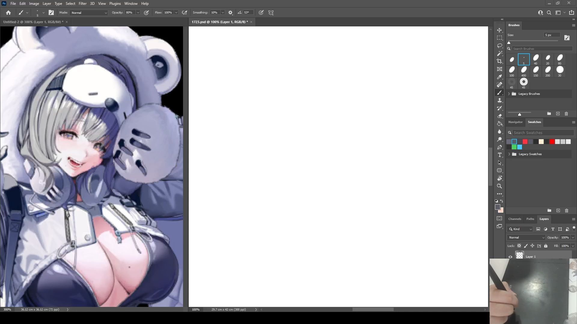Screen dimensions: 577x324
Task: Select the Pen tool
Action: click(499, 147)
